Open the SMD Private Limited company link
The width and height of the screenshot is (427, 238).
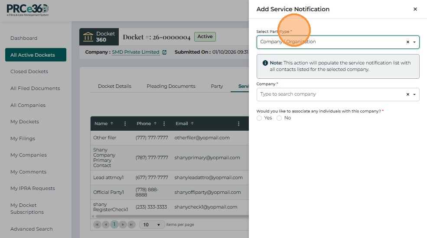coord(135,52)
